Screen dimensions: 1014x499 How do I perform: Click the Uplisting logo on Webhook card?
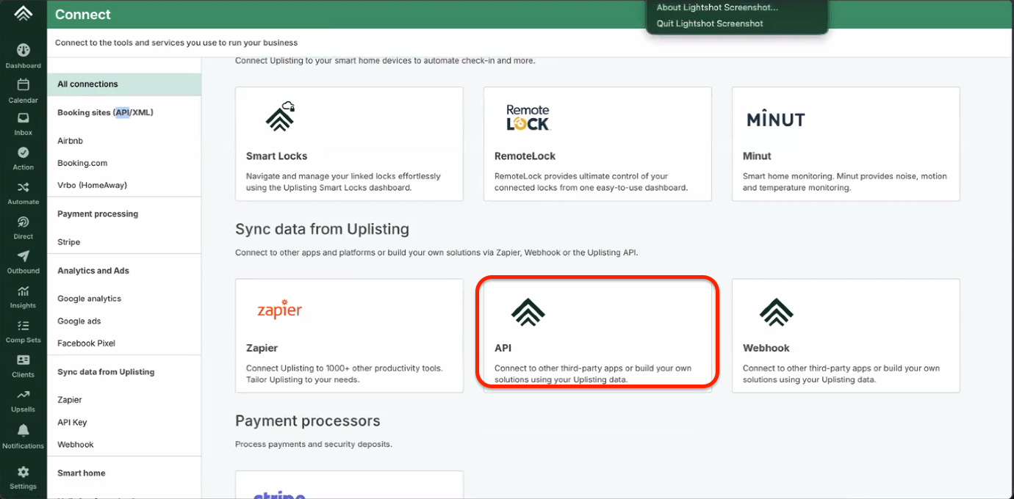pyautogui.click(x=777, y=311)
